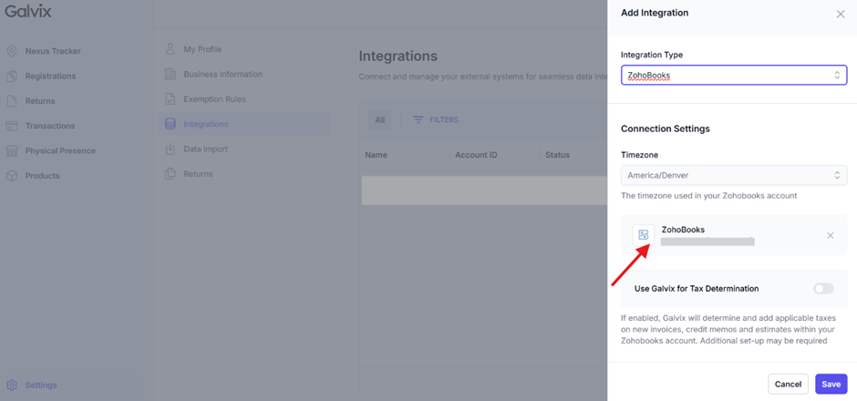Open Products section
The height and width of the screenshot is (401, 857).
pyautogui.click(x=42, y=176)
